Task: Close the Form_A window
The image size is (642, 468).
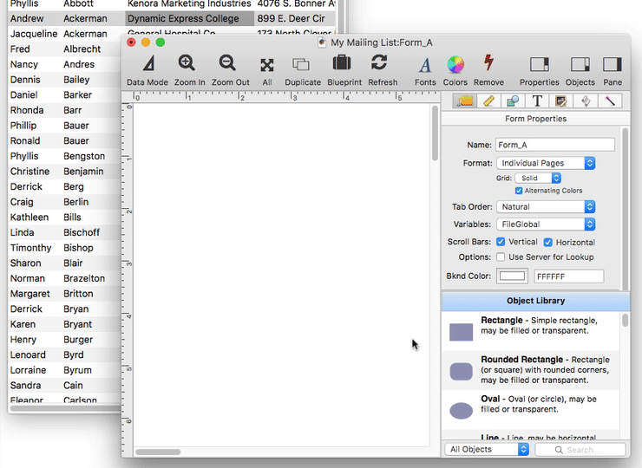Action: (131, 42)
